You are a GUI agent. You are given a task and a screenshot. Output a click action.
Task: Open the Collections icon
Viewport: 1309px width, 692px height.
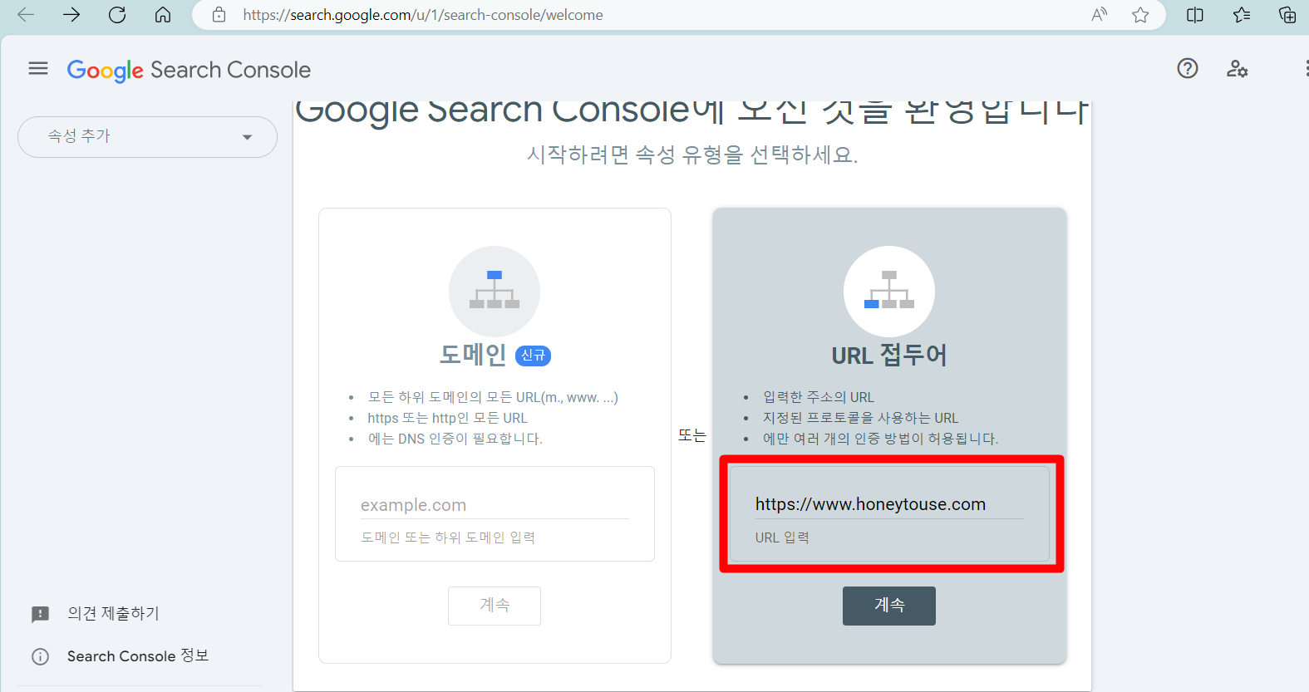coord(1287,15)
